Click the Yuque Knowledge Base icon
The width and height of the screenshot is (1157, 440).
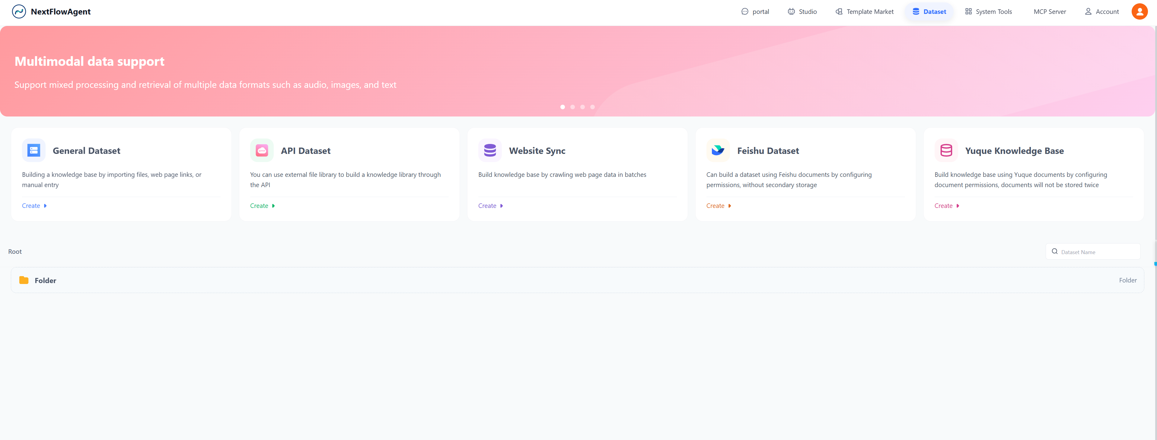click(x=946, y=150)
